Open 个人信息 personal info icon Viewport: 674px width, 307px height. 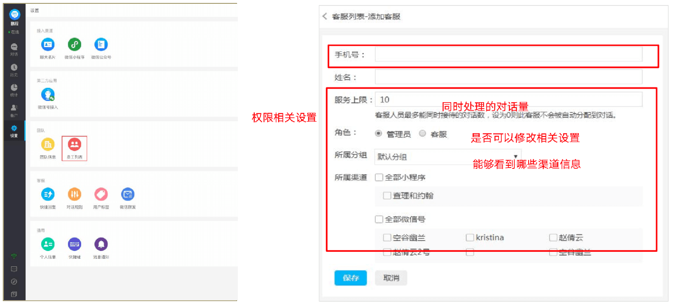[48, 244]
